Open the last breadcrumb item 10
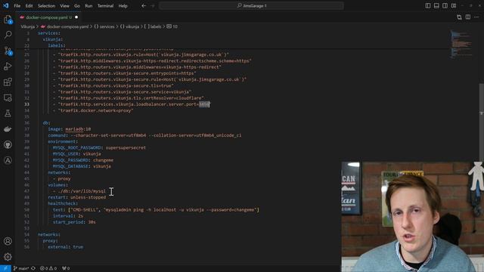 (x=172, y=26)
